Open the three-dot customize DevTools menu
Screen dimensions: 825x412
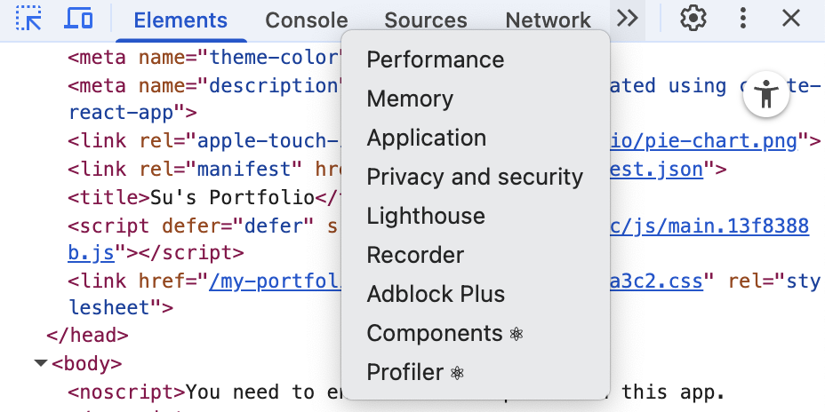(743, 19)
